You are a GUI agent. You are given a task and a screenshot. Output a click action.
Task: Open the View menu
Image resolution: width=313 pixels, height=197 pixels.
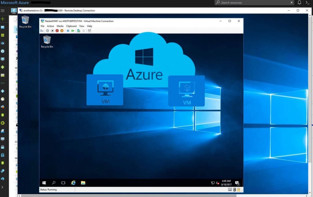[82, 26]
